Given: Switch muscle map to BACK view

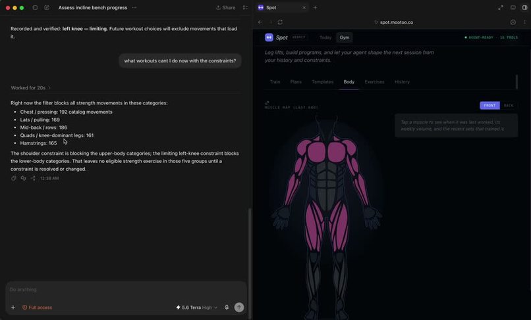Looking at the screenshot, I should point(509,105).
